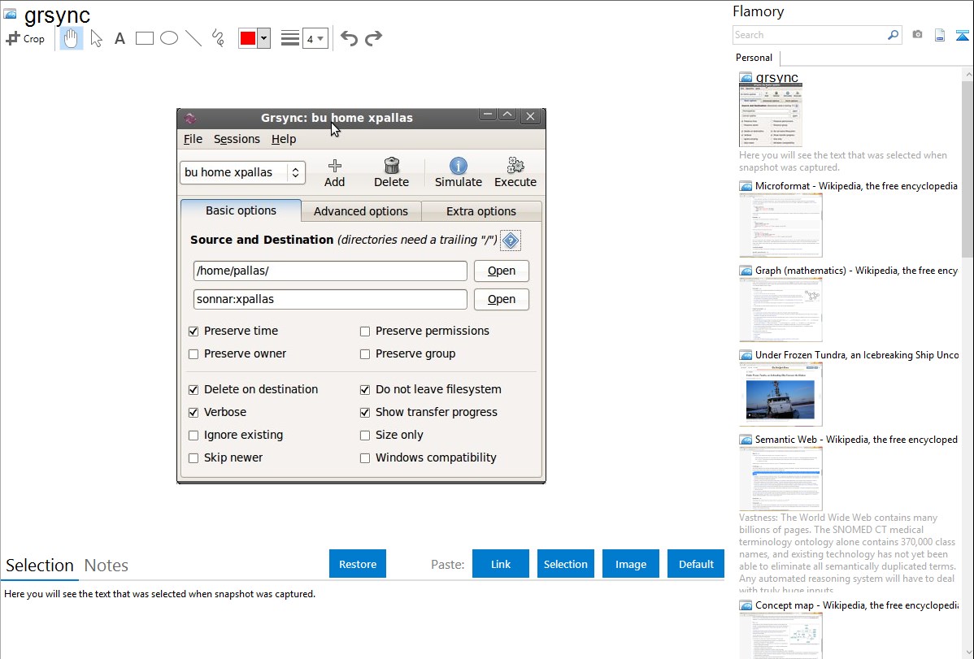Image resolution: width=974 pixels, height=659 pixels.
Task: Select the Concept map snapshot title
Action: pos(856,605)
